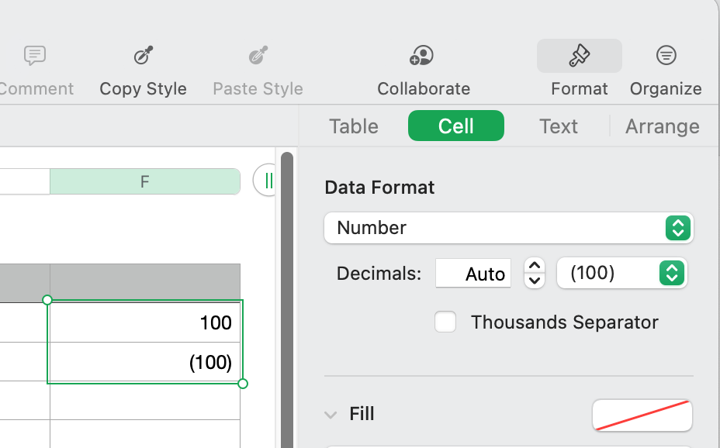
Task: Open the Data Format Number dropdown
Action: point(508,228)
